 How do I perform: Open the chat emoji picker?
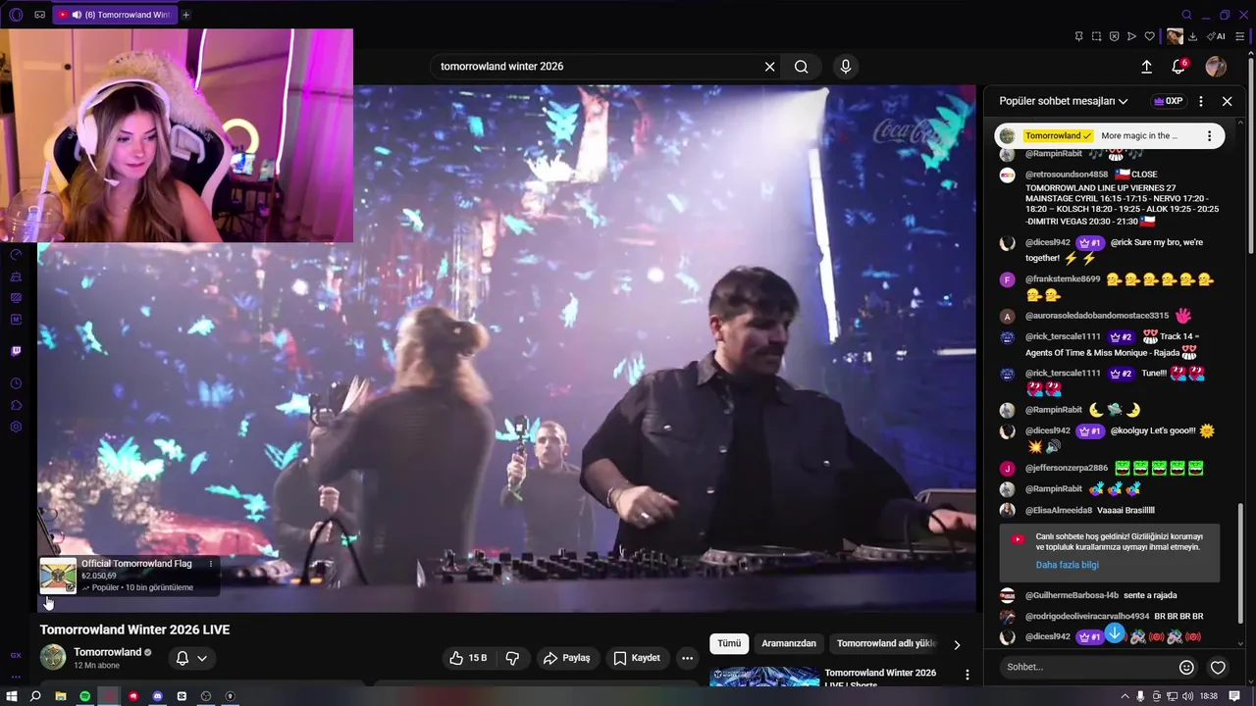point(1186,667)
